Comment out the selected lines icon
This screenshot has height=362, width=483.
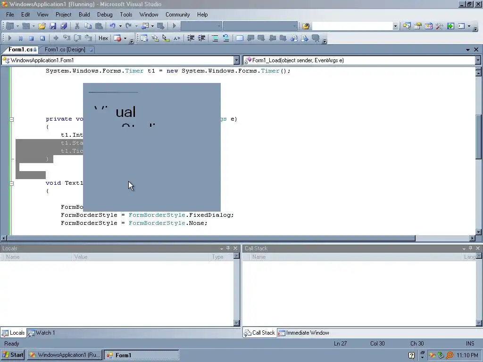coord(215,38)
